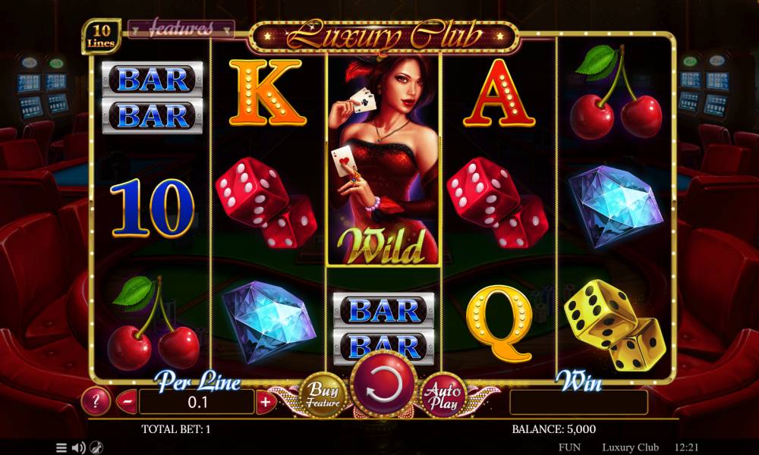Click the yellow dice symbol

pos(615,325)
